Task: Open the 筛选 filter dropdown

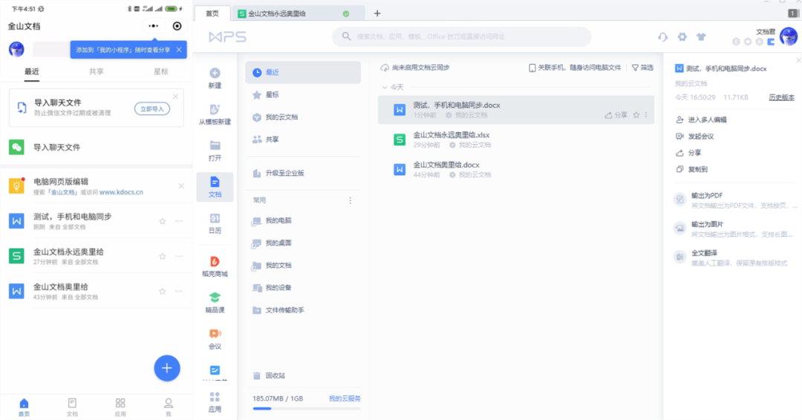Action: (x=642, y=68)
